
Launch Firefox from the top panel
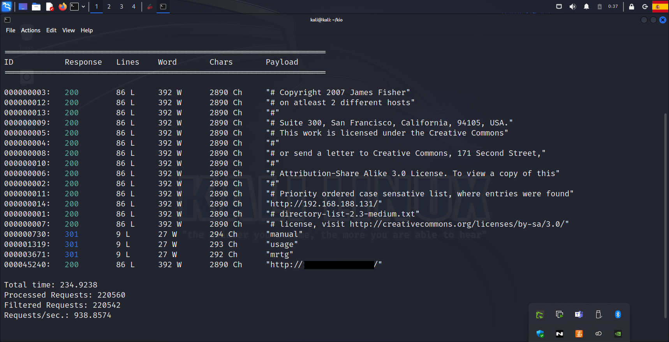click(62, 7)
